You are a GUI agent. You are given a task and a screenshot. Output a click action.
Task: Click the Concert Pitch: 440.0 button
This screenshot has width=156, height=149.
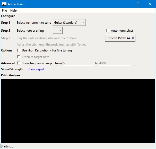pos(120,38)
